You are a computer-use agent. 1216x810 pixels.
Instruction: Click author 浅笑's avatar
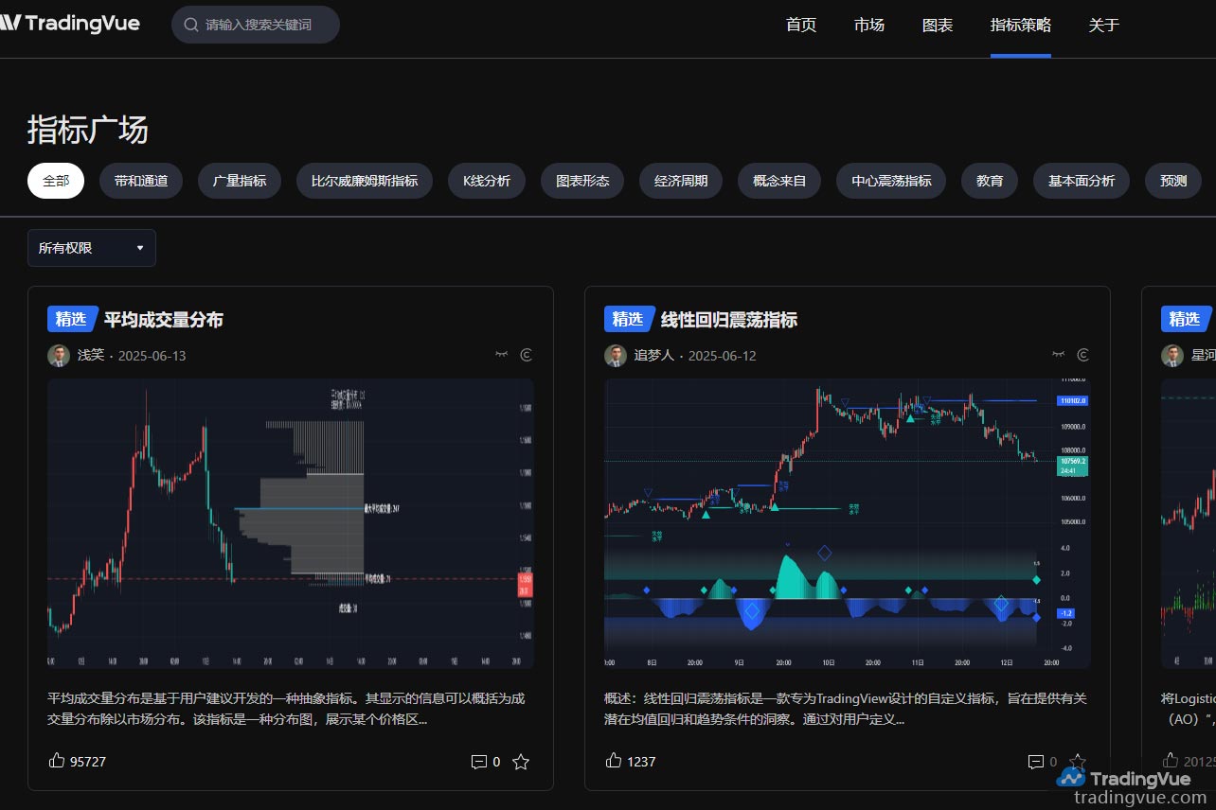click(x=59, y=356)
